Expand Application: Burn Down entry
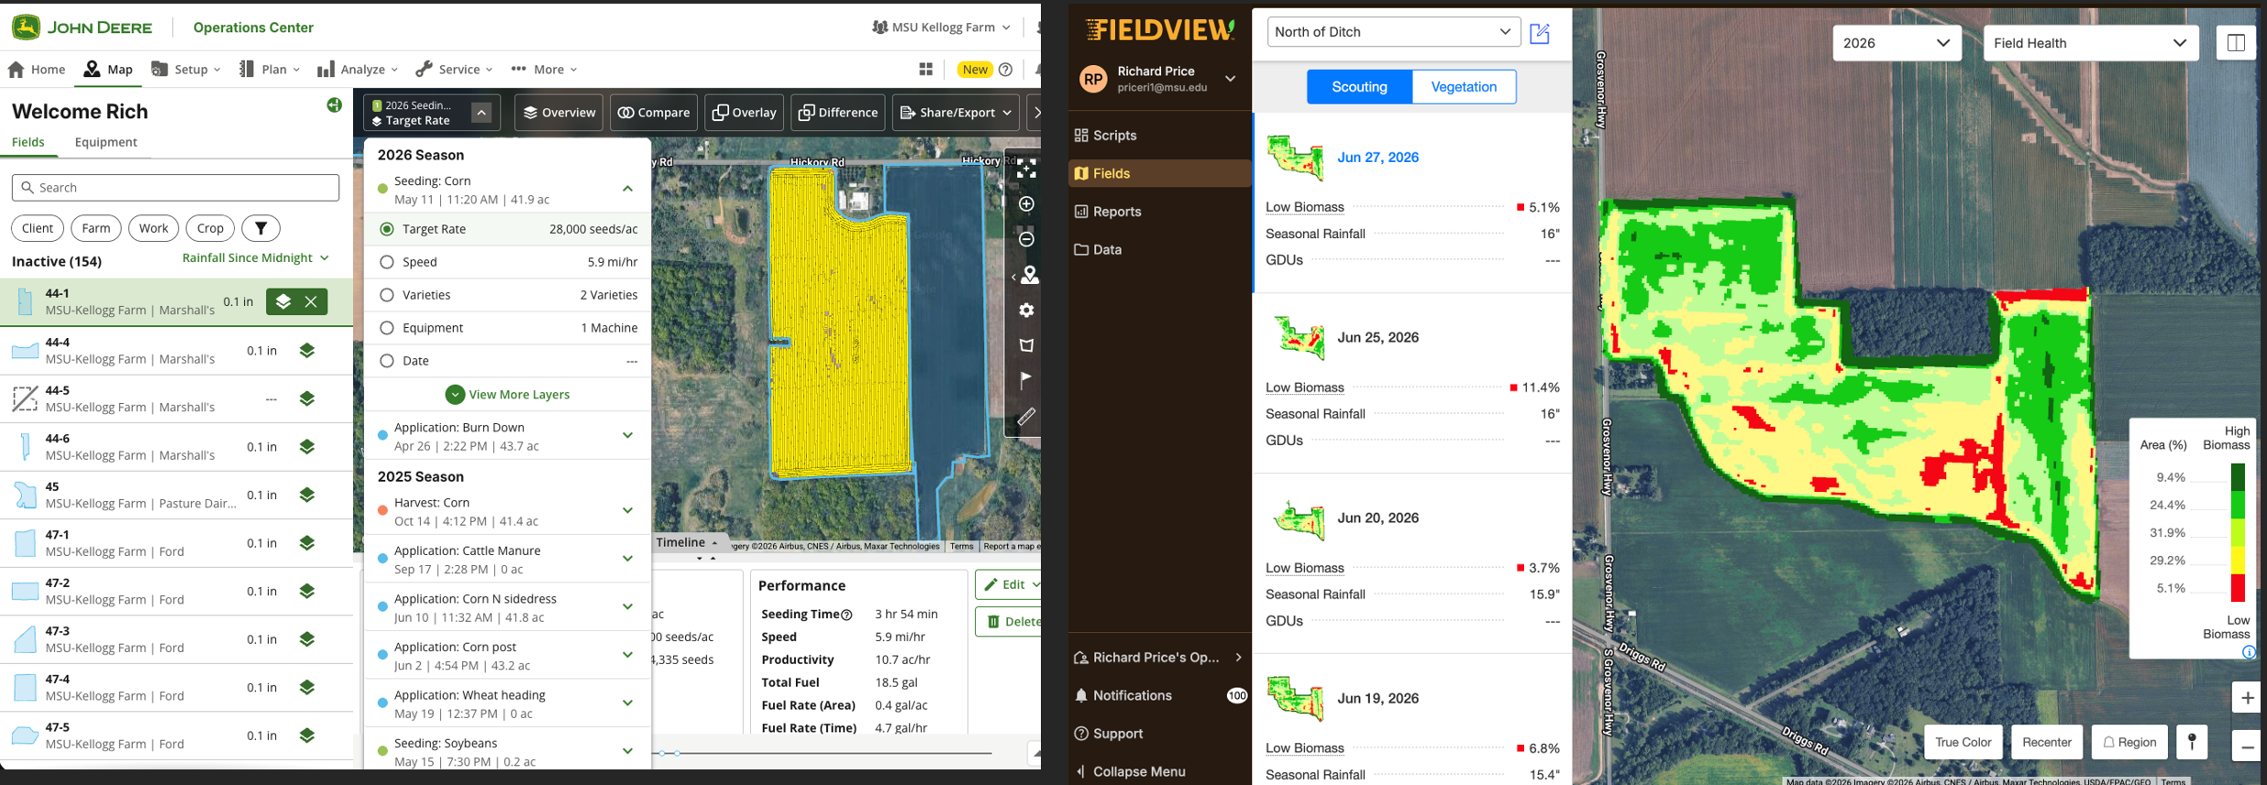The width and height of the screenshot is (2267, 785). click(x=628, y=436)
